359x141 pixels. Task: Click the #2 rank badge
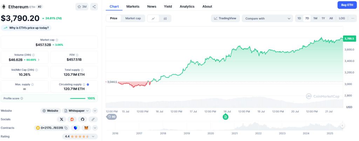39,7
